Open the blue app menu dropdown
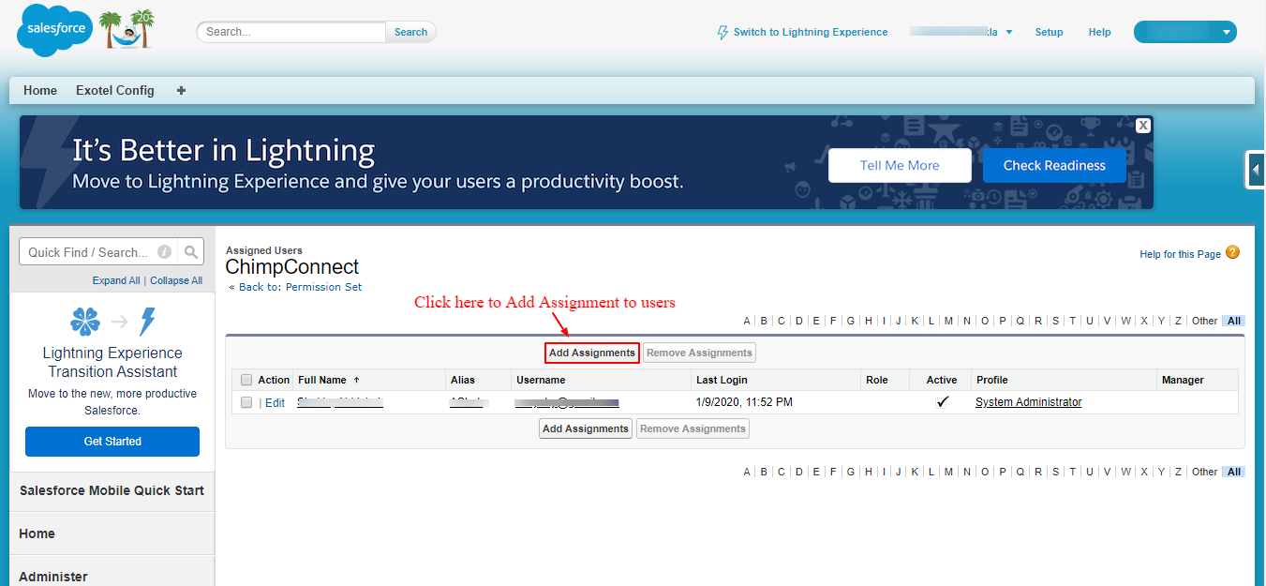 [x=1226, y=32]
